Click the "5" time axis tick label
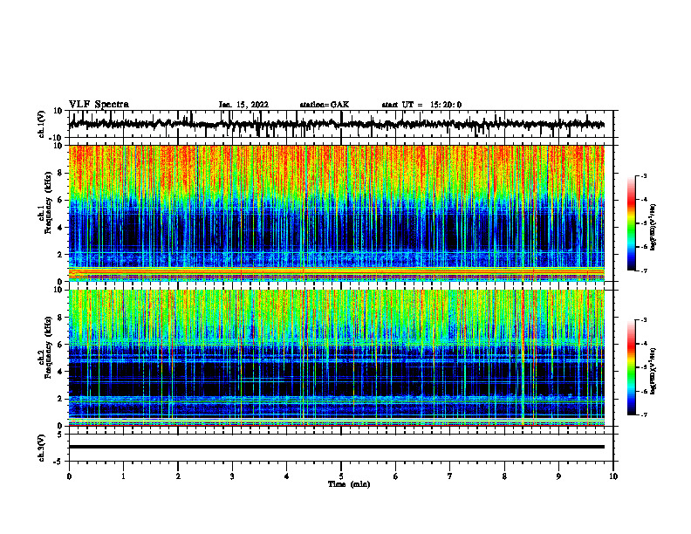The height and width of the screenshot is (534, 691). pos(341,476)
